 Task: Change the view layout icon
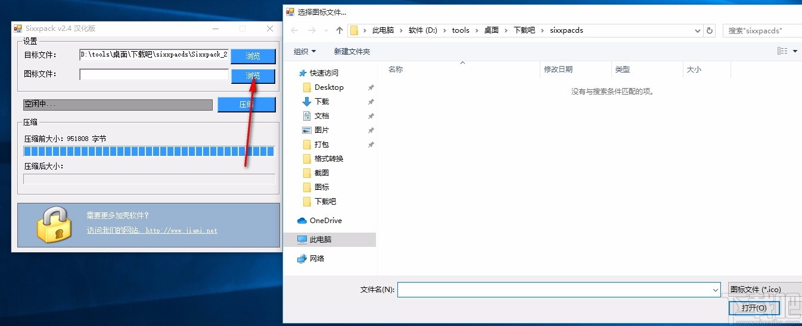pyautogui.click(x=782, y=52)
